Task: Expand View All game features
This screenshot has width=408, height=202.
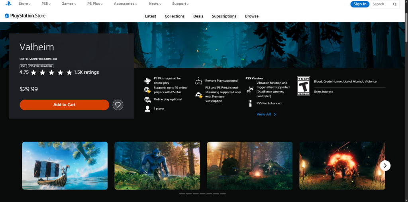Action: click(x=266, y=114)
